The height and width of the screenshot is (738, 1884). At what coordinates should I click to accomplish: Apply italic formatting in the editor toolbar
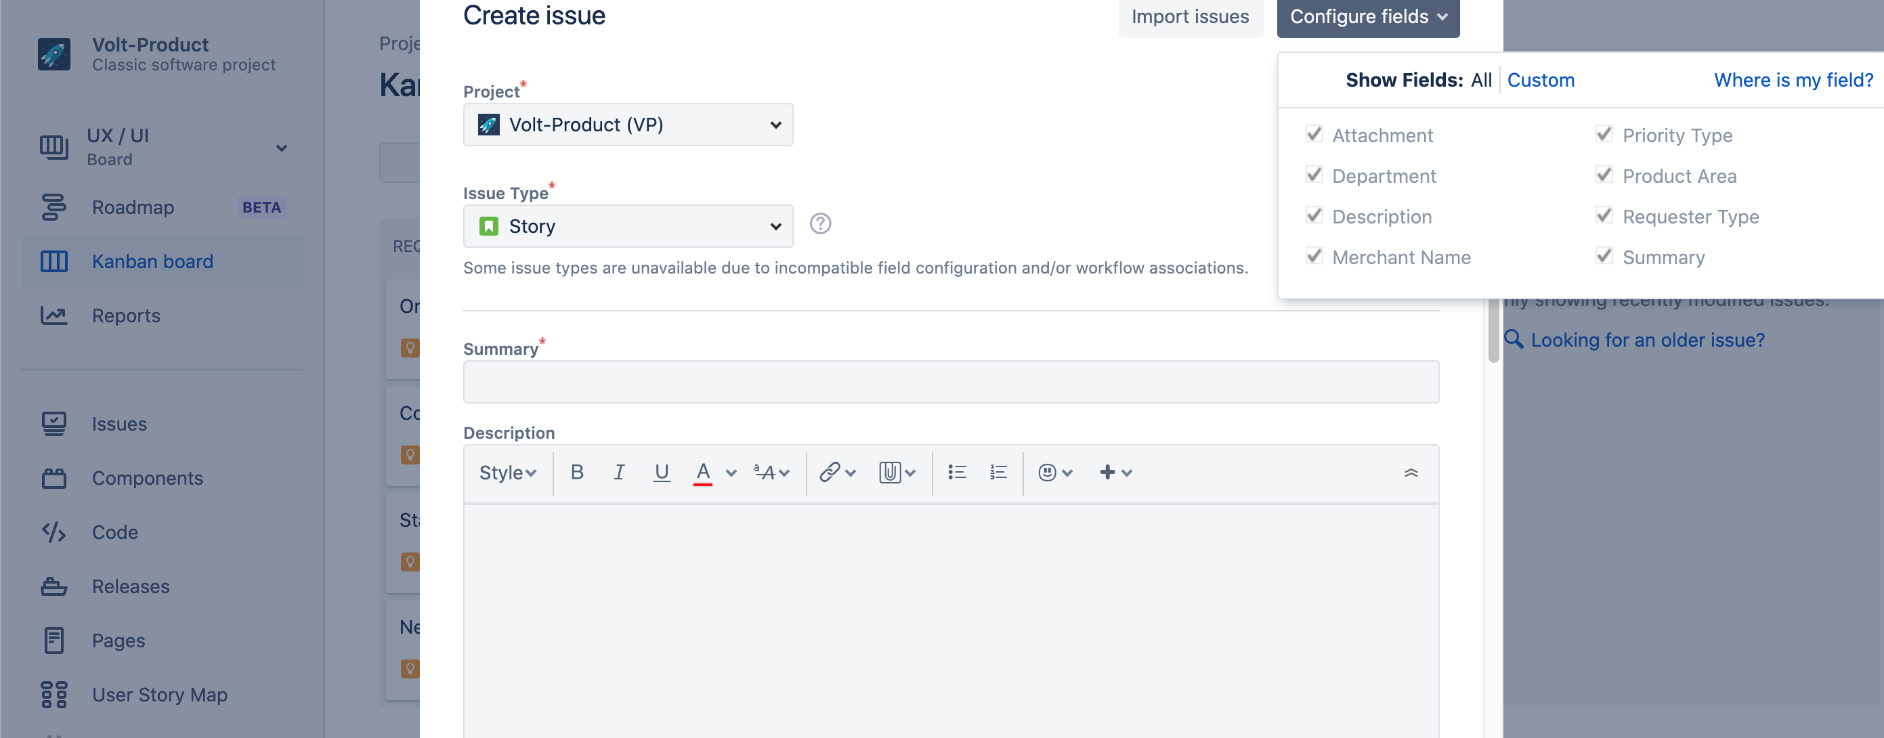click(x=619, y=473)
